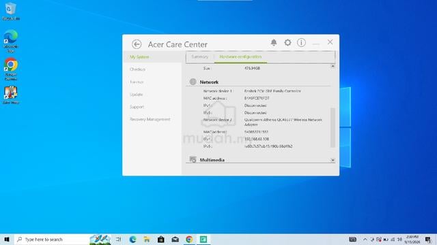Select the Hardware configuration tab

pos(240,56)
